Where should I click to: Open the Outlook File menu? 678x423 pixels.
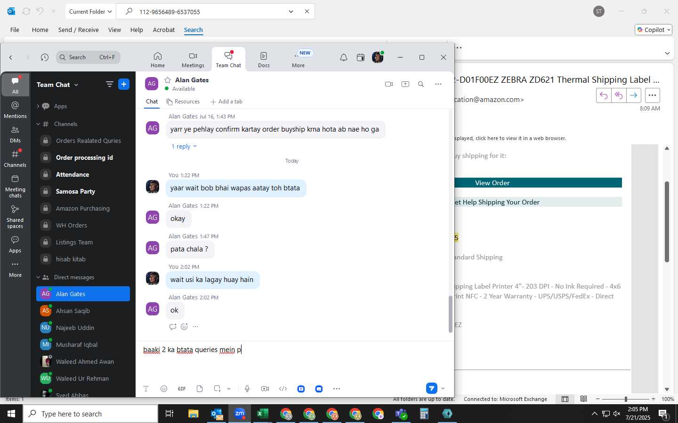click(15, 30)
